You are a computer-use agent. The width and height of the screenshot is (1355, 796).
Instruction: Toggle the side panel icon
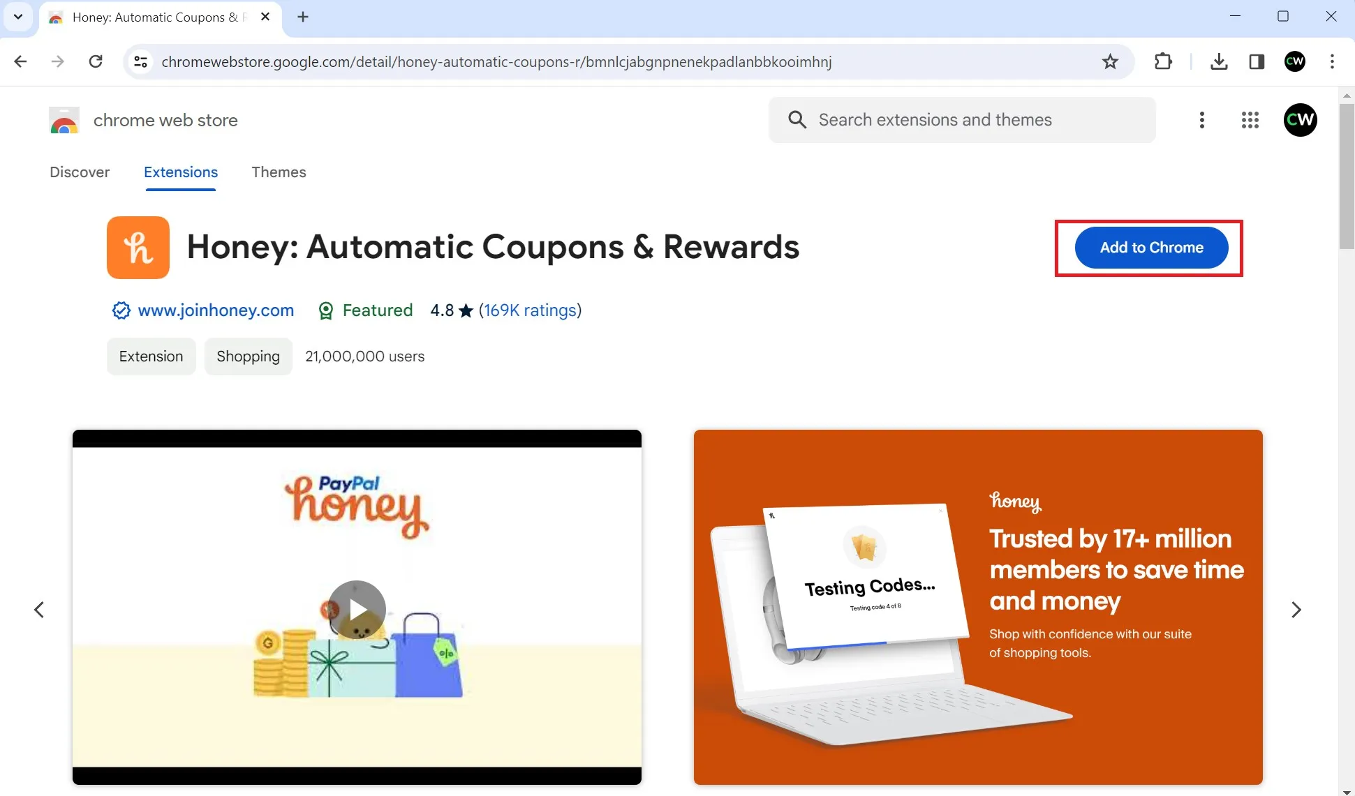(x=1257, y=61)
